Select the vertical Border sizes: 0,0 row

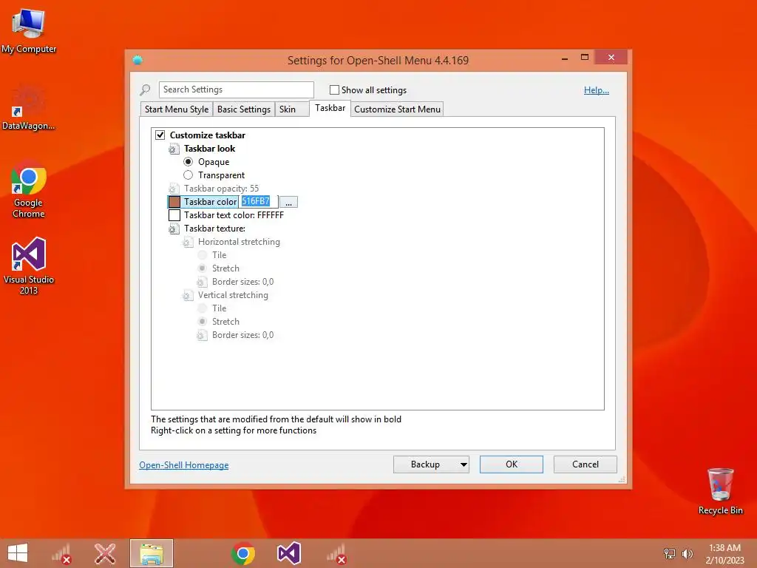click(x=242, y=335)
